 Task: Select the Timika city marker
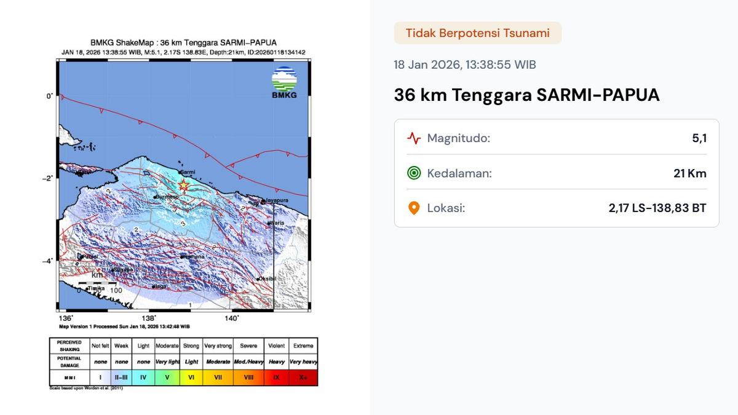[88, 288]
